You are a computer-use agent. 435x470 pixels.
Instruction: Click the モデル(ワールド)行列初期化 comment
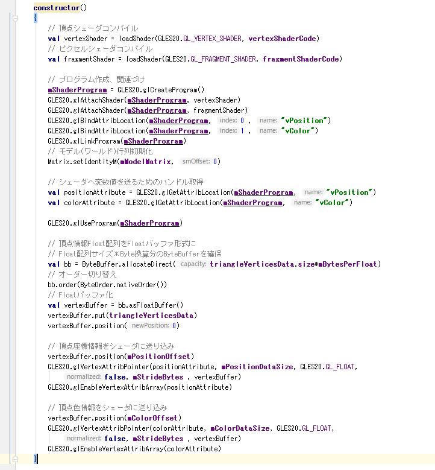100,151
